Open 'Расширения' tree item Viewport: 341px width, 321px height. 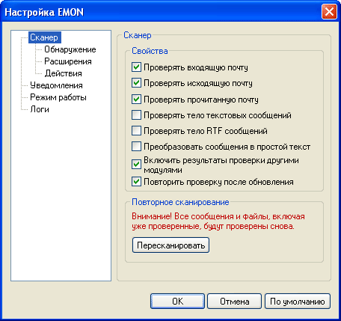[x=68, y=61]
